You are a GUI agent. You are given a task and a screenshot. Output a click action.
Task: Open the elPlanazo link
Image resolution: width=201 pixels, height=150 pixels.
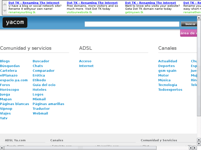tap(9, 75)
